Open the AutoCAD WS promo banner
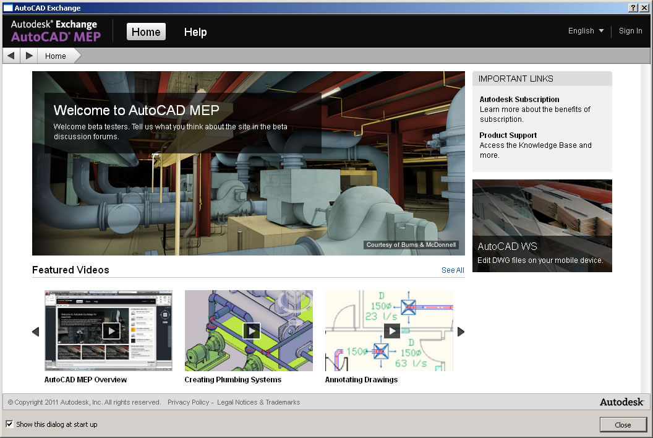The width and height of the screenshot is (653, 438). coord(542,226)
